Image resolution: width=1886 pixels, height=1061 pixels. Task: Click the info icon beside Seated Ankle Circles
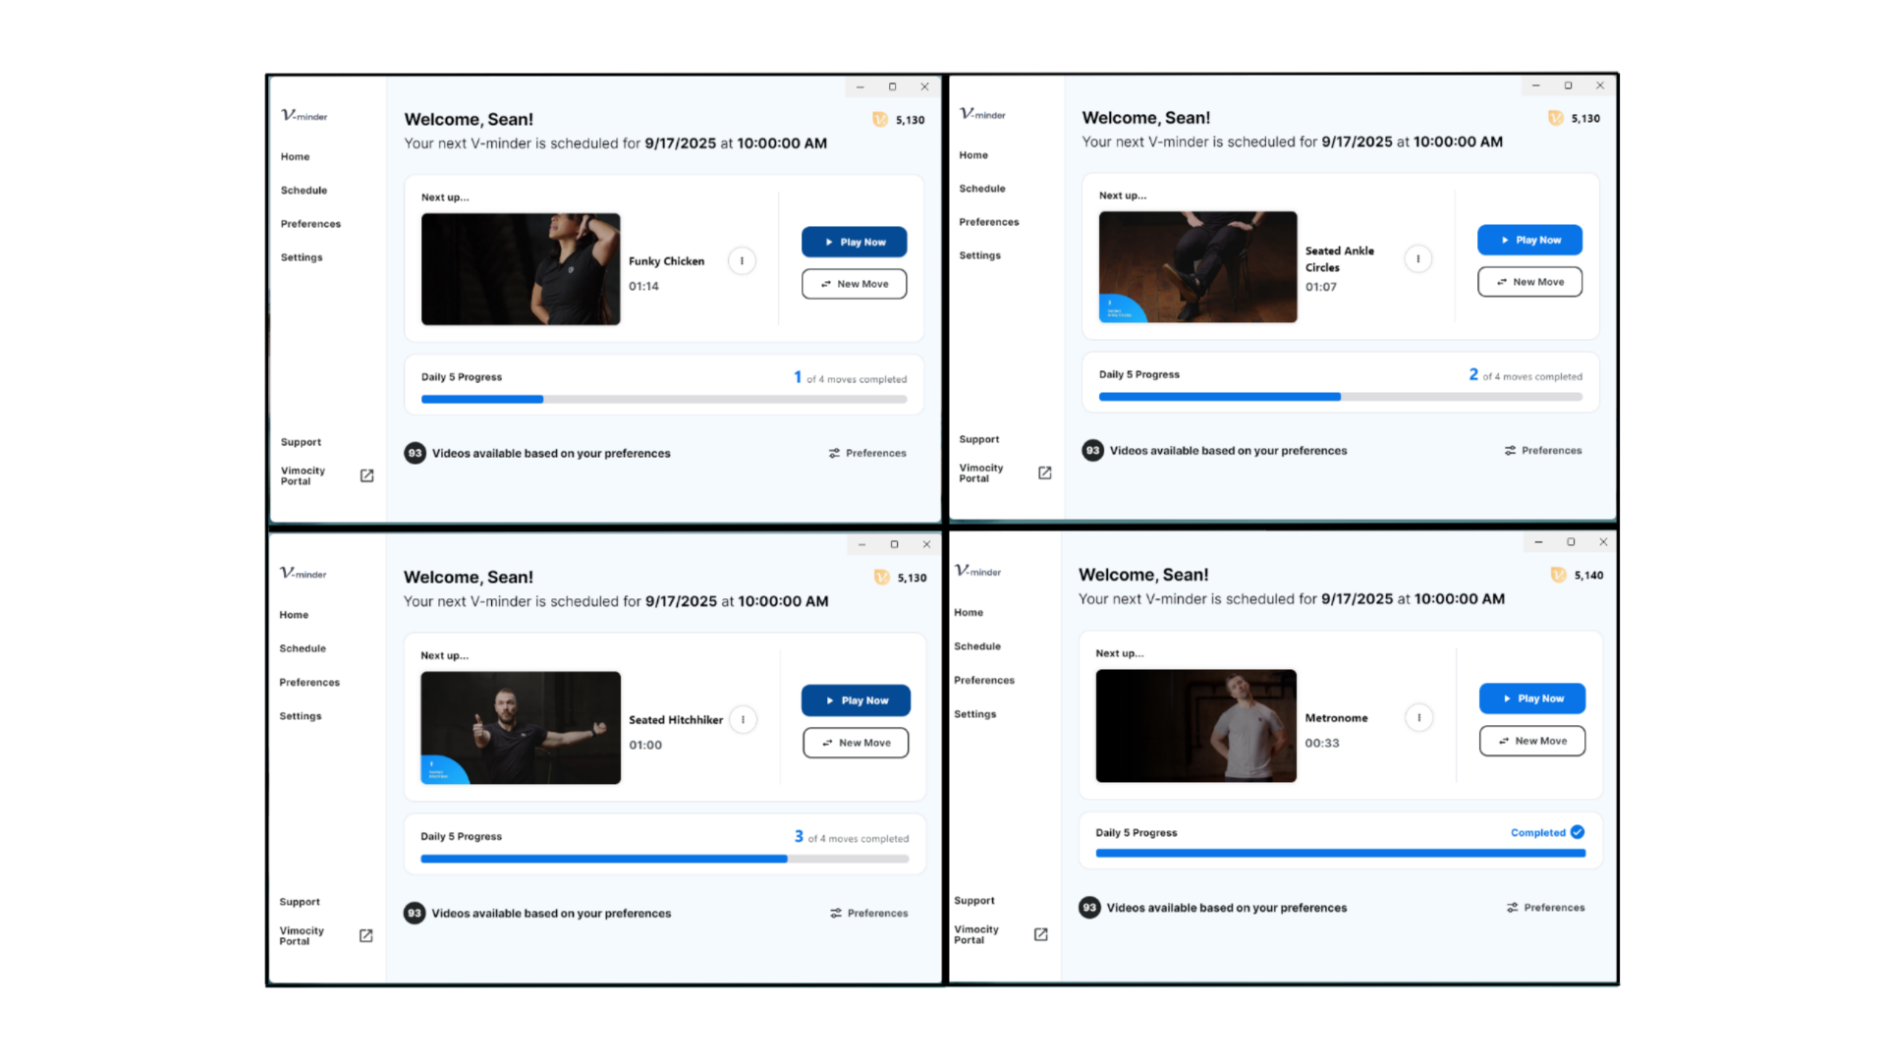[1417, 258]
